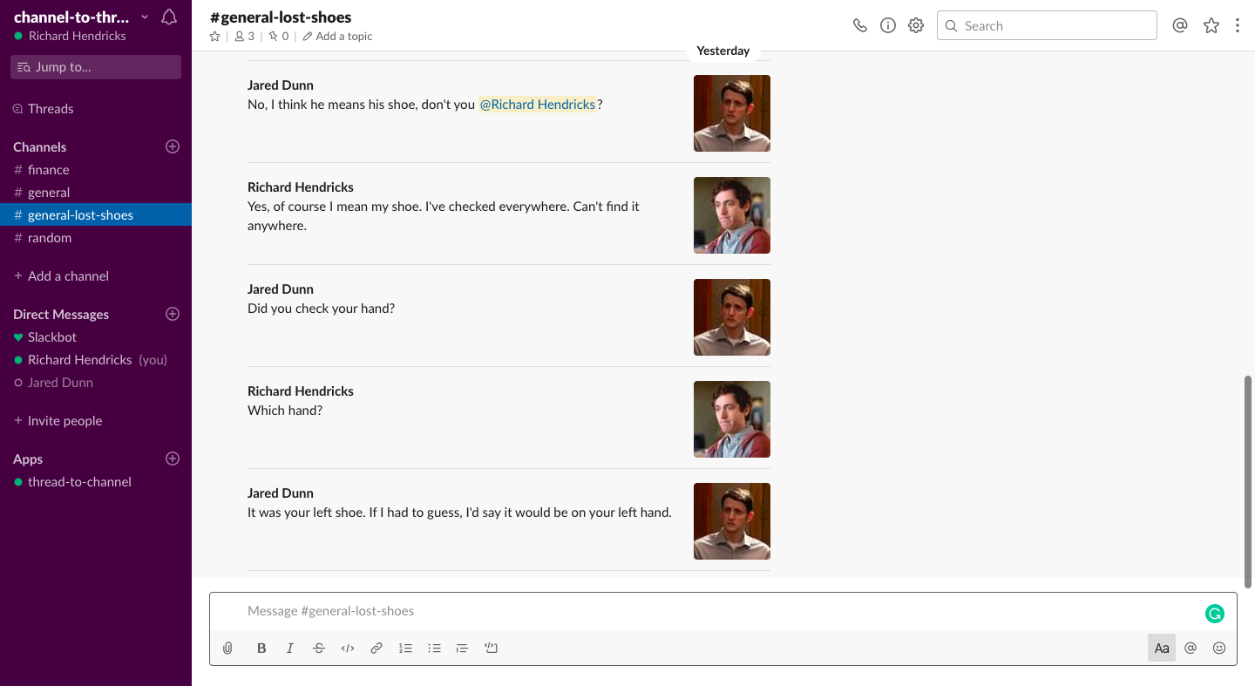Attach a file with paperclip icon
This screenshot has width=1255, height=686.
[227, 648]
